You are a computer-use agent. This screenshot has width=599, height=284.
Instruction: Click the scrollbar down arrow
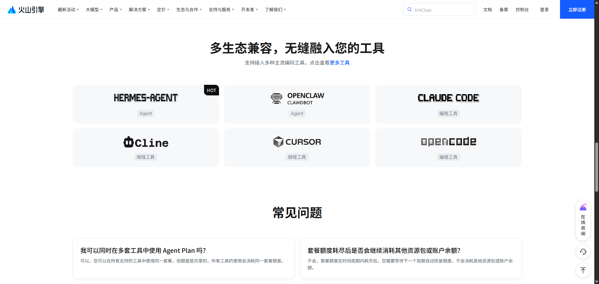597,282
